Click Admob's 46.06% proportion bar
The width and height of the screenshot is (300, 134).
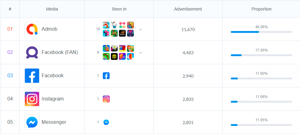(261, 32)
